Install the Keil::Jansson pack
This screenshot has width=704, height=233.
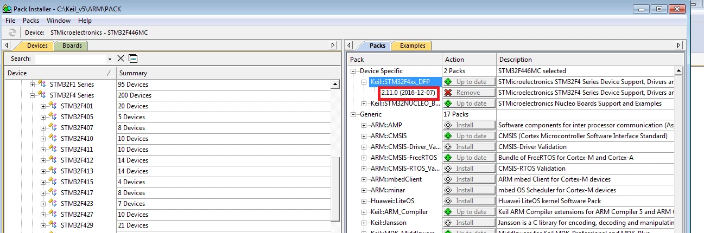469,223
